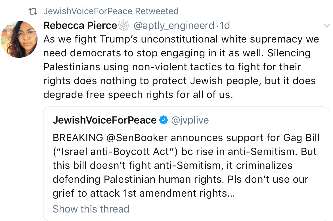Click the sentence "degrade free speech rights for all of us"

pos(138,95)
